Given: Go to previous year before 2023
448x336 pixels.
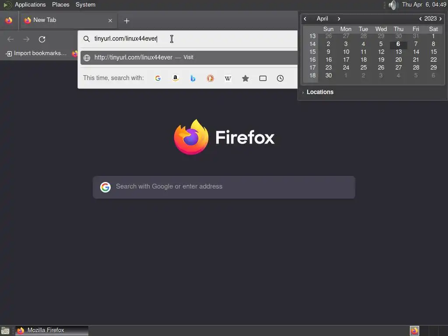Looking at the screenshot, I should pyautogui.click(x=420, y=19).
